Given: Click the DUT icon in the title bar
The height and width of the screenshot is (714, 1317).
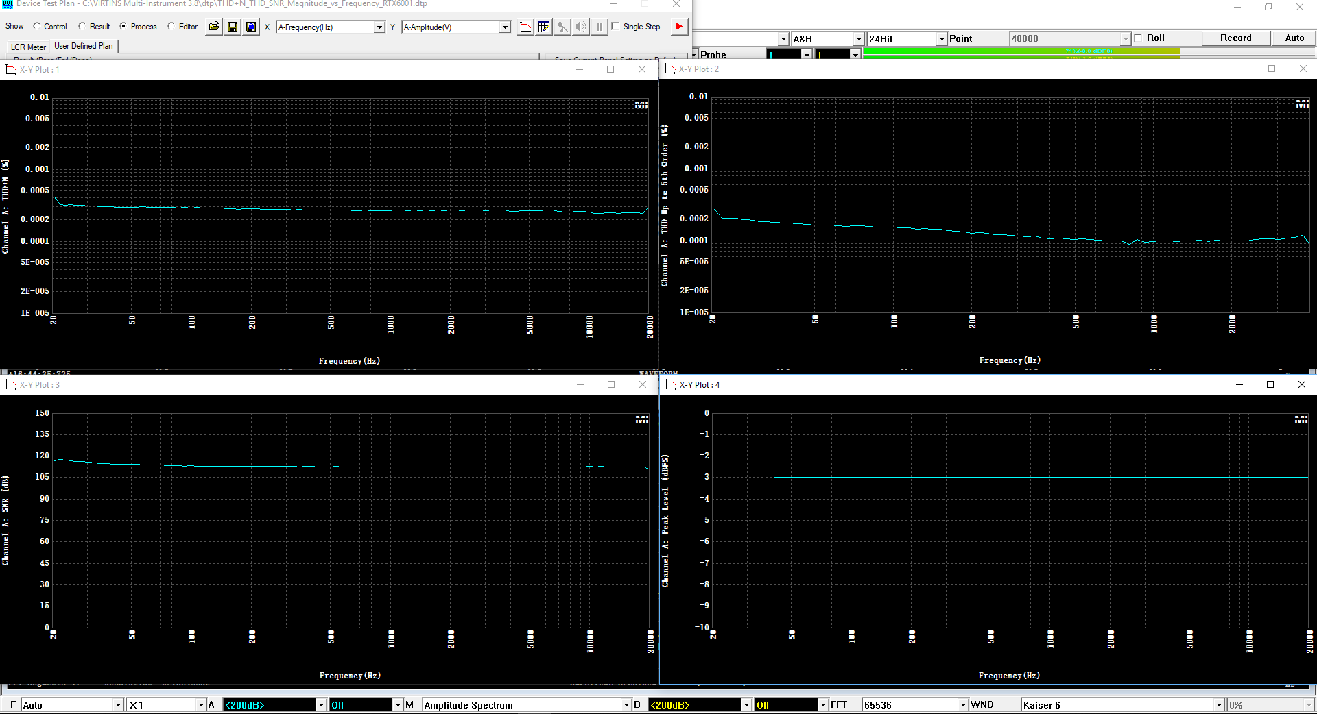Looking at the screenshot, I should click(8, 4).
